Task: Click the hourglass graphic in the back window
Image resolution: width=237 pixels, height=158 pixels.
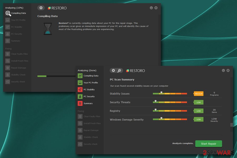Action: tap(48, 29)
